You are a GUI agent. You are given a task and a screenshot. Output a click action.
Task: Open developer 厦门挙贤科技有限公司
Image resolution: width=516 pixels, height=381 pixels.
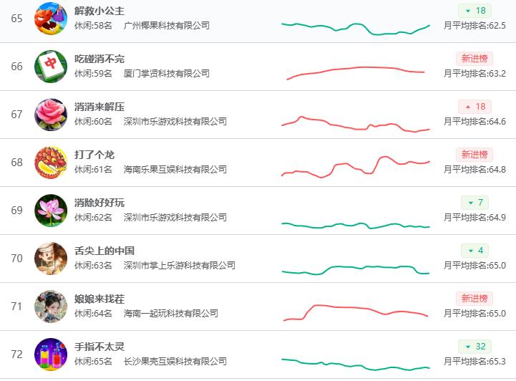tap(167, 74)
